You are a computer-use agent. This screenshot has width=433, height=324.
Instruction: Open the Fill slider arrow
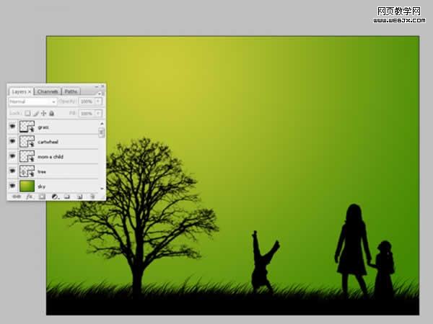pos(99,113)
